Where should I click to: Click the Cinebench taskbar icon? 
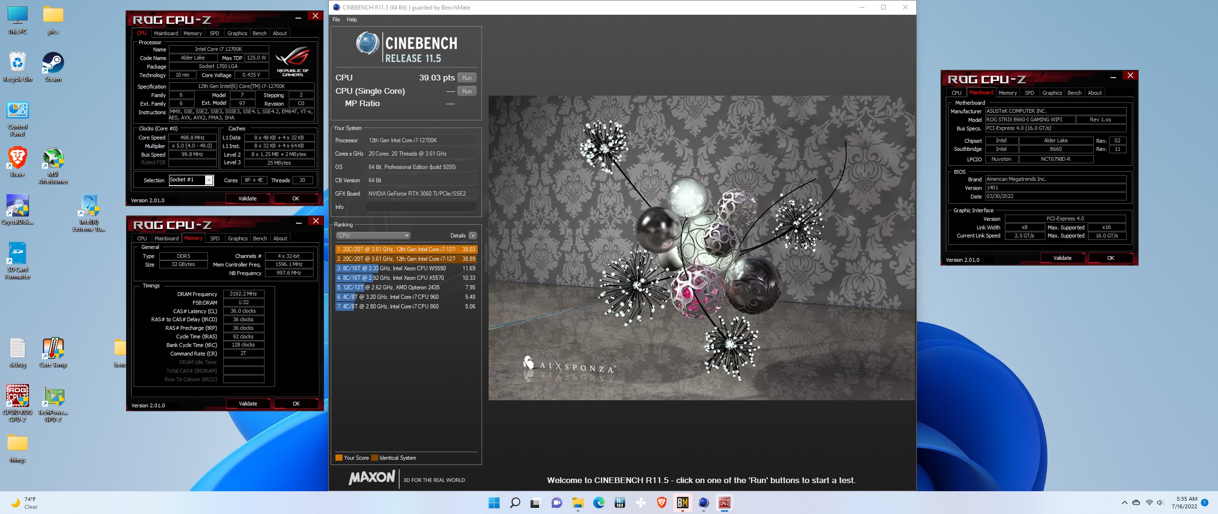704,503
